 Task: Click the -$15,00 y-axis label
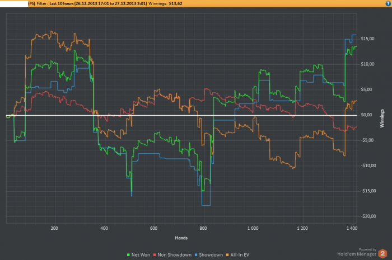pos(367,191)
